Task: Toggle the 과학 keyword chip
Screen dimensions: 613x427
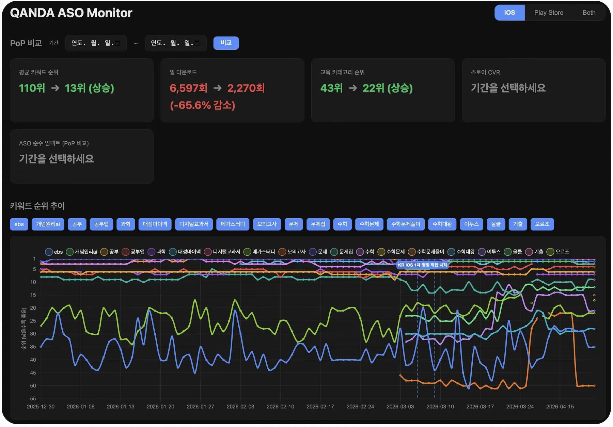Action: 126,224
